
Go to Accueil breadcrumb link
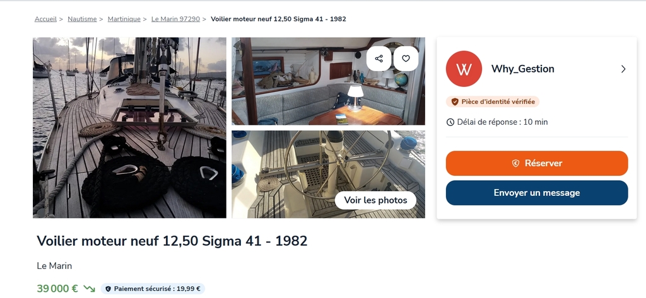[45, 19]
